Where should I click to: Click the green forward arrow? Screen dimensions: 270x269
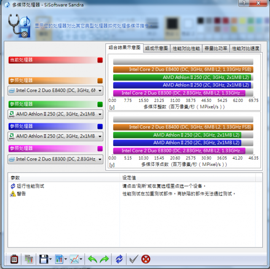tap(104, 259)
